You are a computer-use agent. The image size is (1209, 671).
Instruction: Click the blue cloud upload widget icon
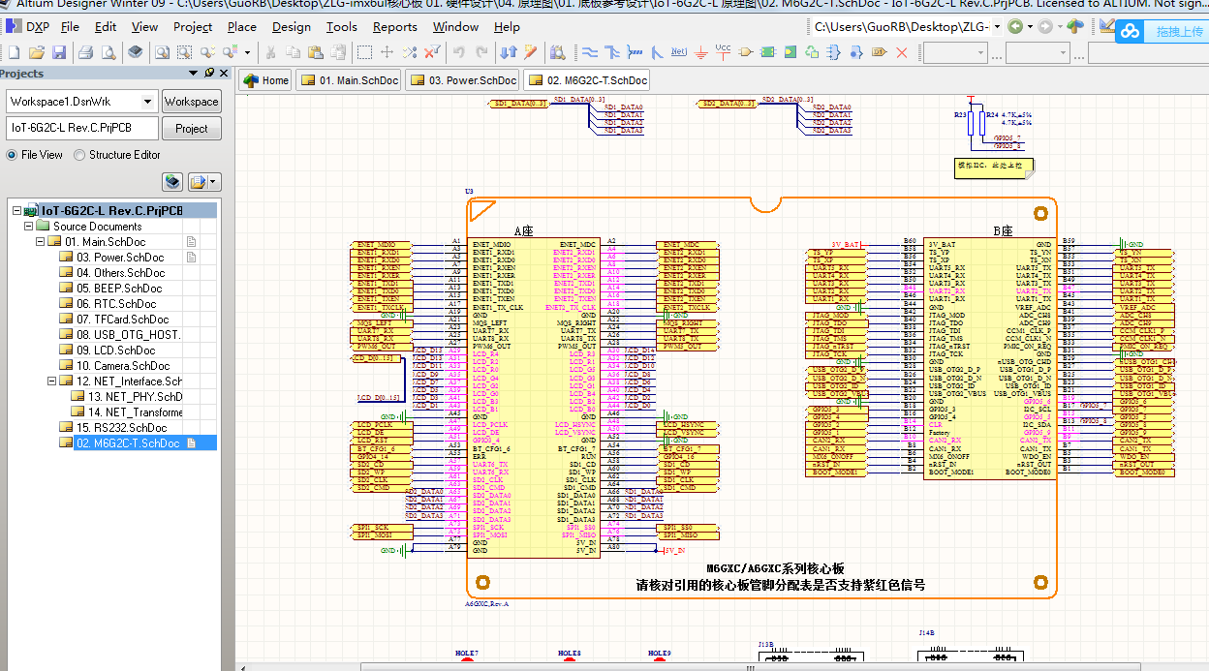click(1131, 32)
